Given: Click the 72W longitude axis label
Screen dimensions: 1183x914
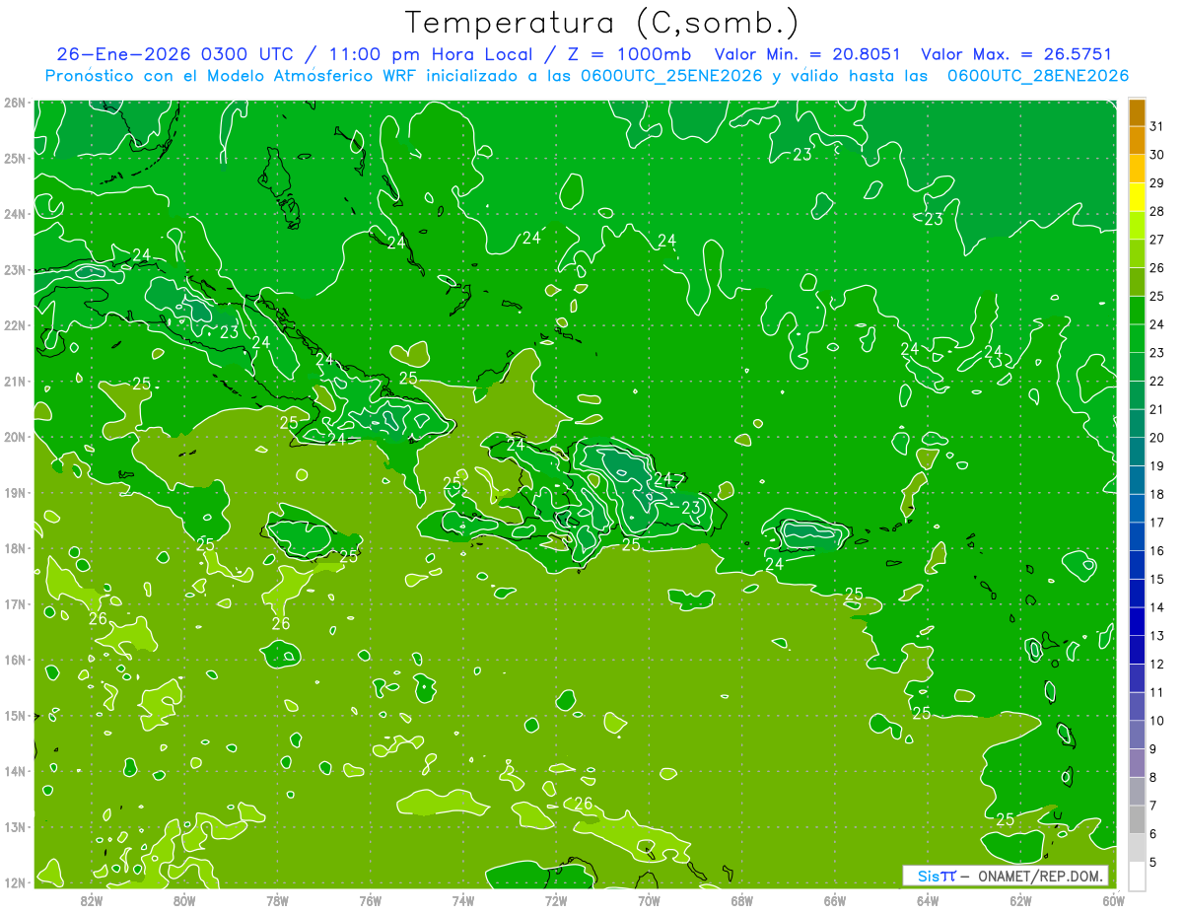Looking at the screenshot, I should pyautogui.click(x=555, y=899).
